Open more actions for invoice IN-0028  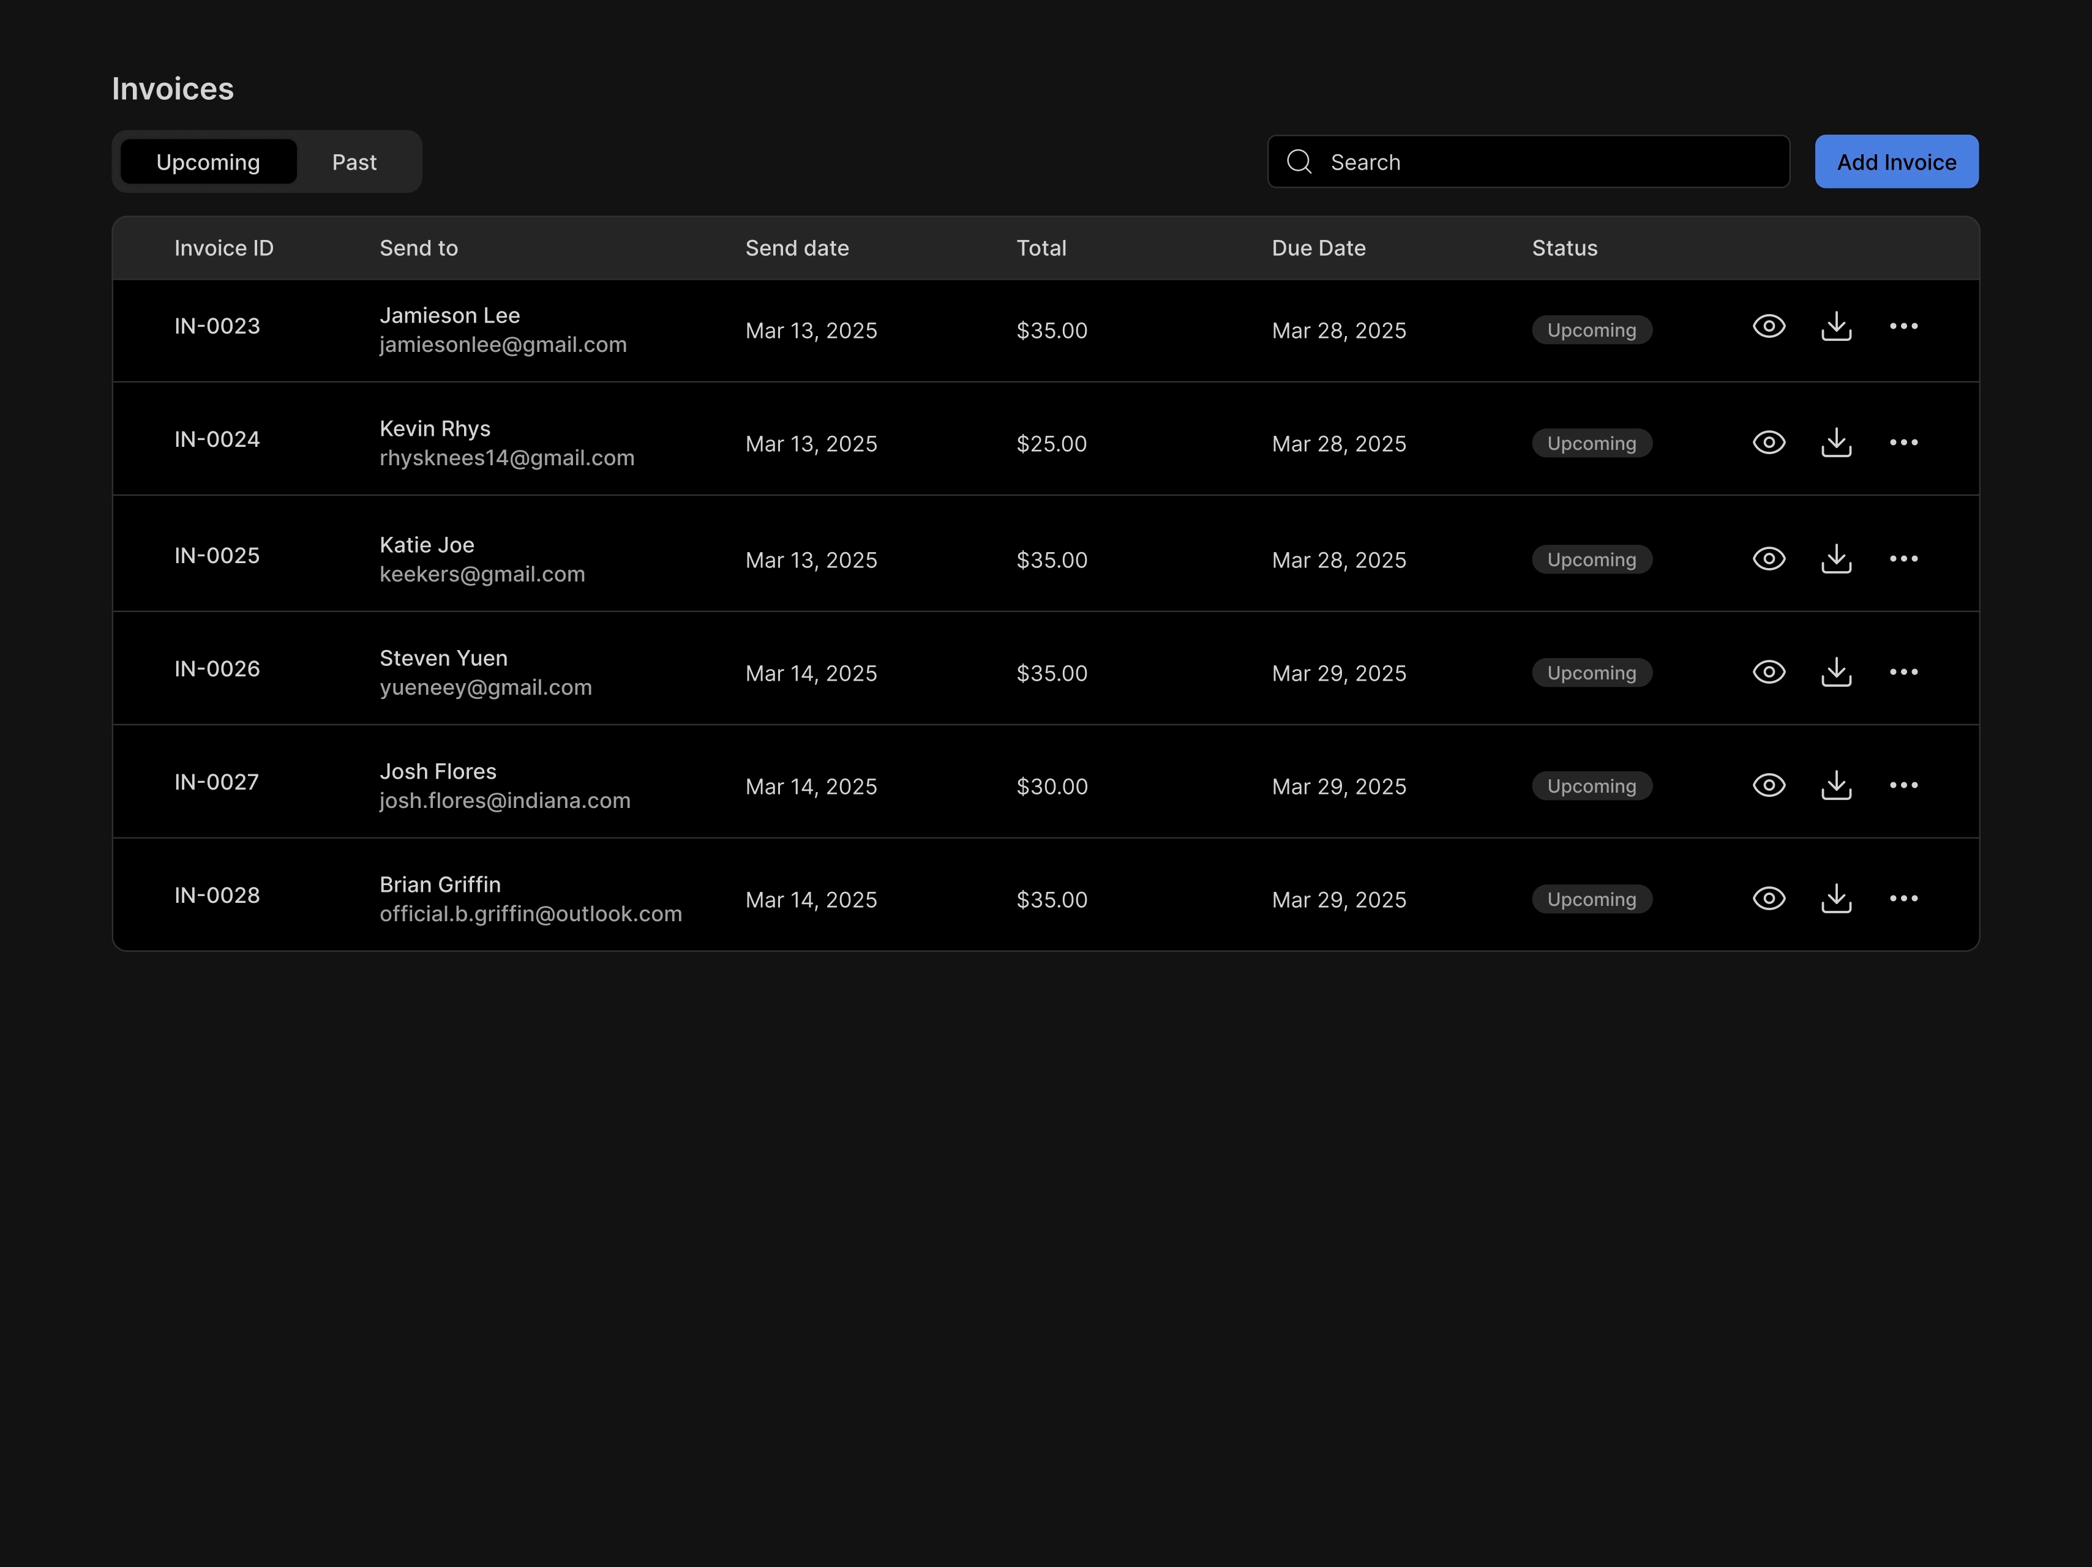(1904, 899)
